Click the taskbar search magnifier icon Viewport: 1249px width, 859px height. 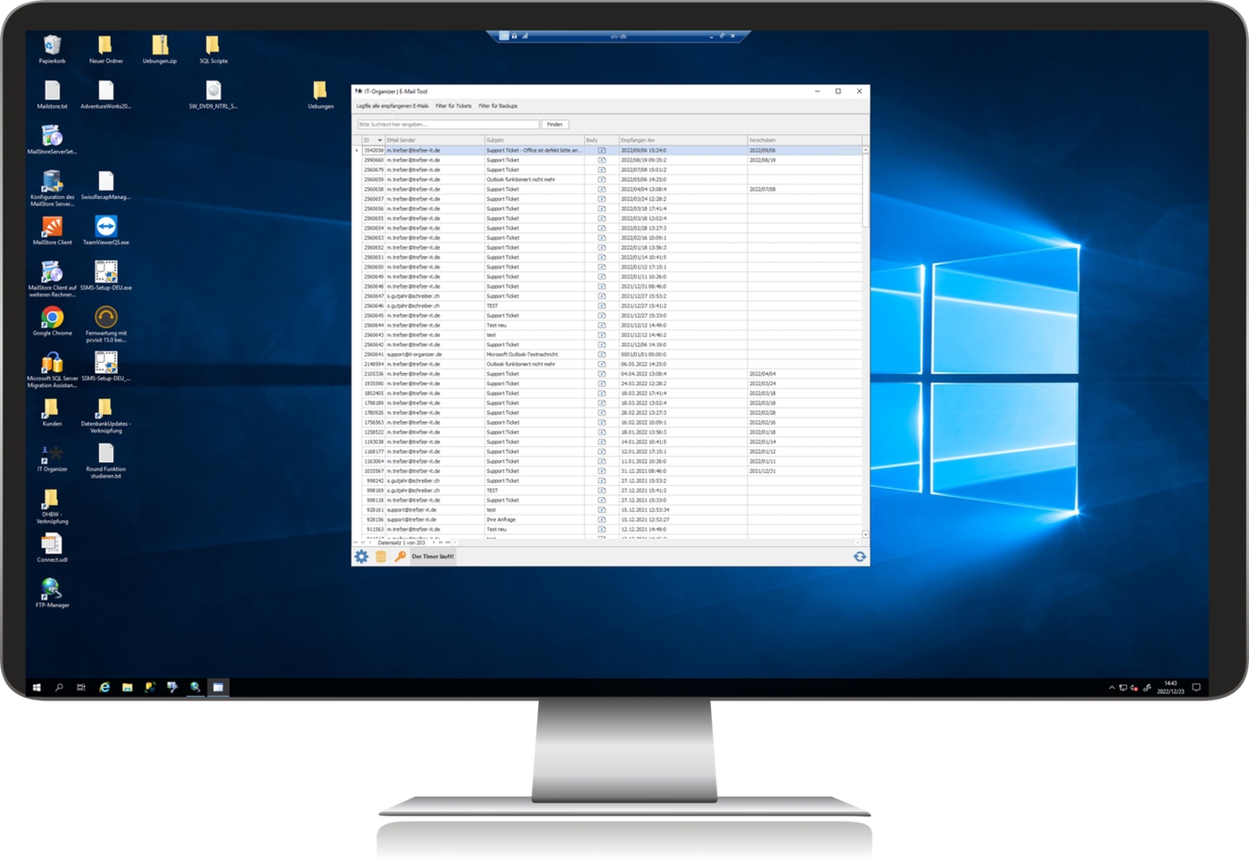[x=59, y=688]
